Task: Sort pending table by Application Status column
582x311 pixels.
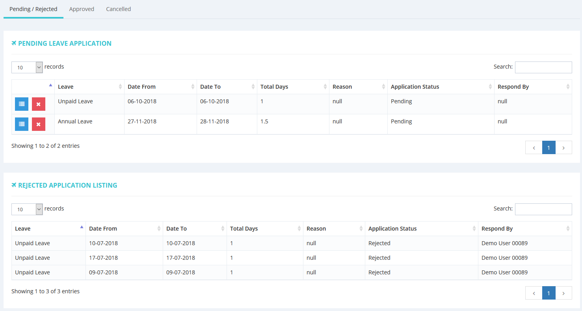Action: point(440,87)
